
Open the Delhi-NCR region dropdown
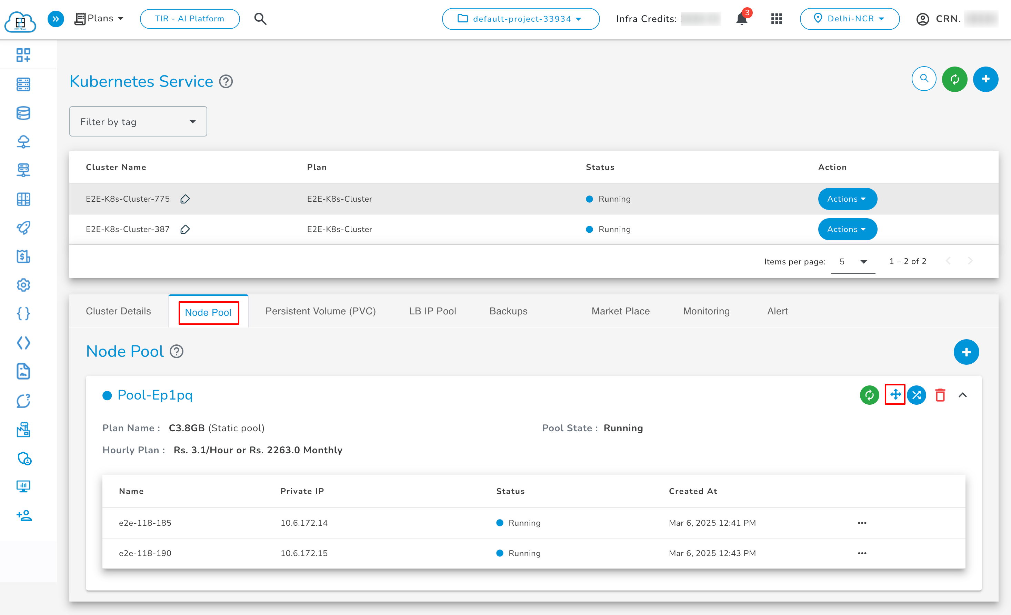click(x=850, y=19)
